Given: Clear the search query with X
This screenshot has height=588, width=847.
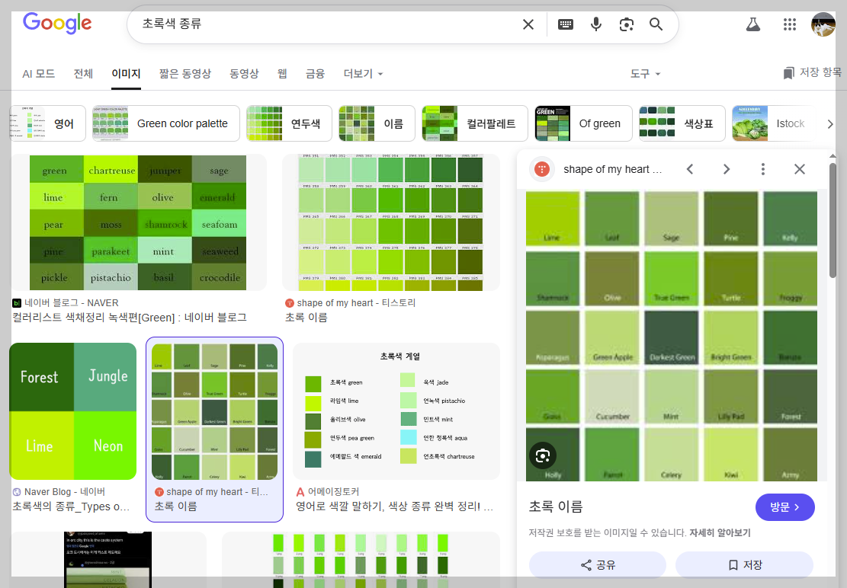Looking at the screenshot, I should click(528, 24).
